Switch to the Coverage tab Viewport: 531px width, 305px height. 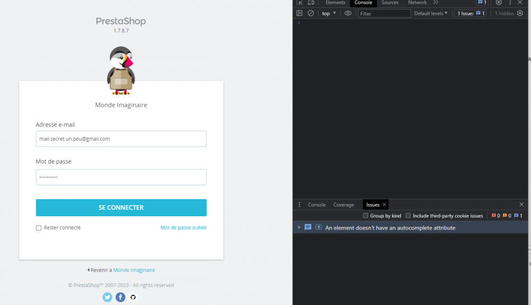point(344,205)
